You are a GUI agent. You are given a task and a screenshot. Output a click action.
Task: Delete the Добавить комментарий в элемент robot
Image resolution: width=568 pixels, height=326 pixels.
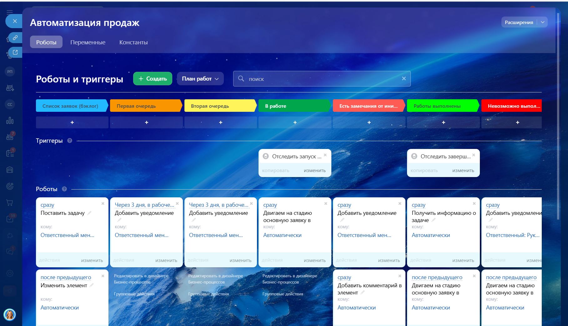point(400,276)
